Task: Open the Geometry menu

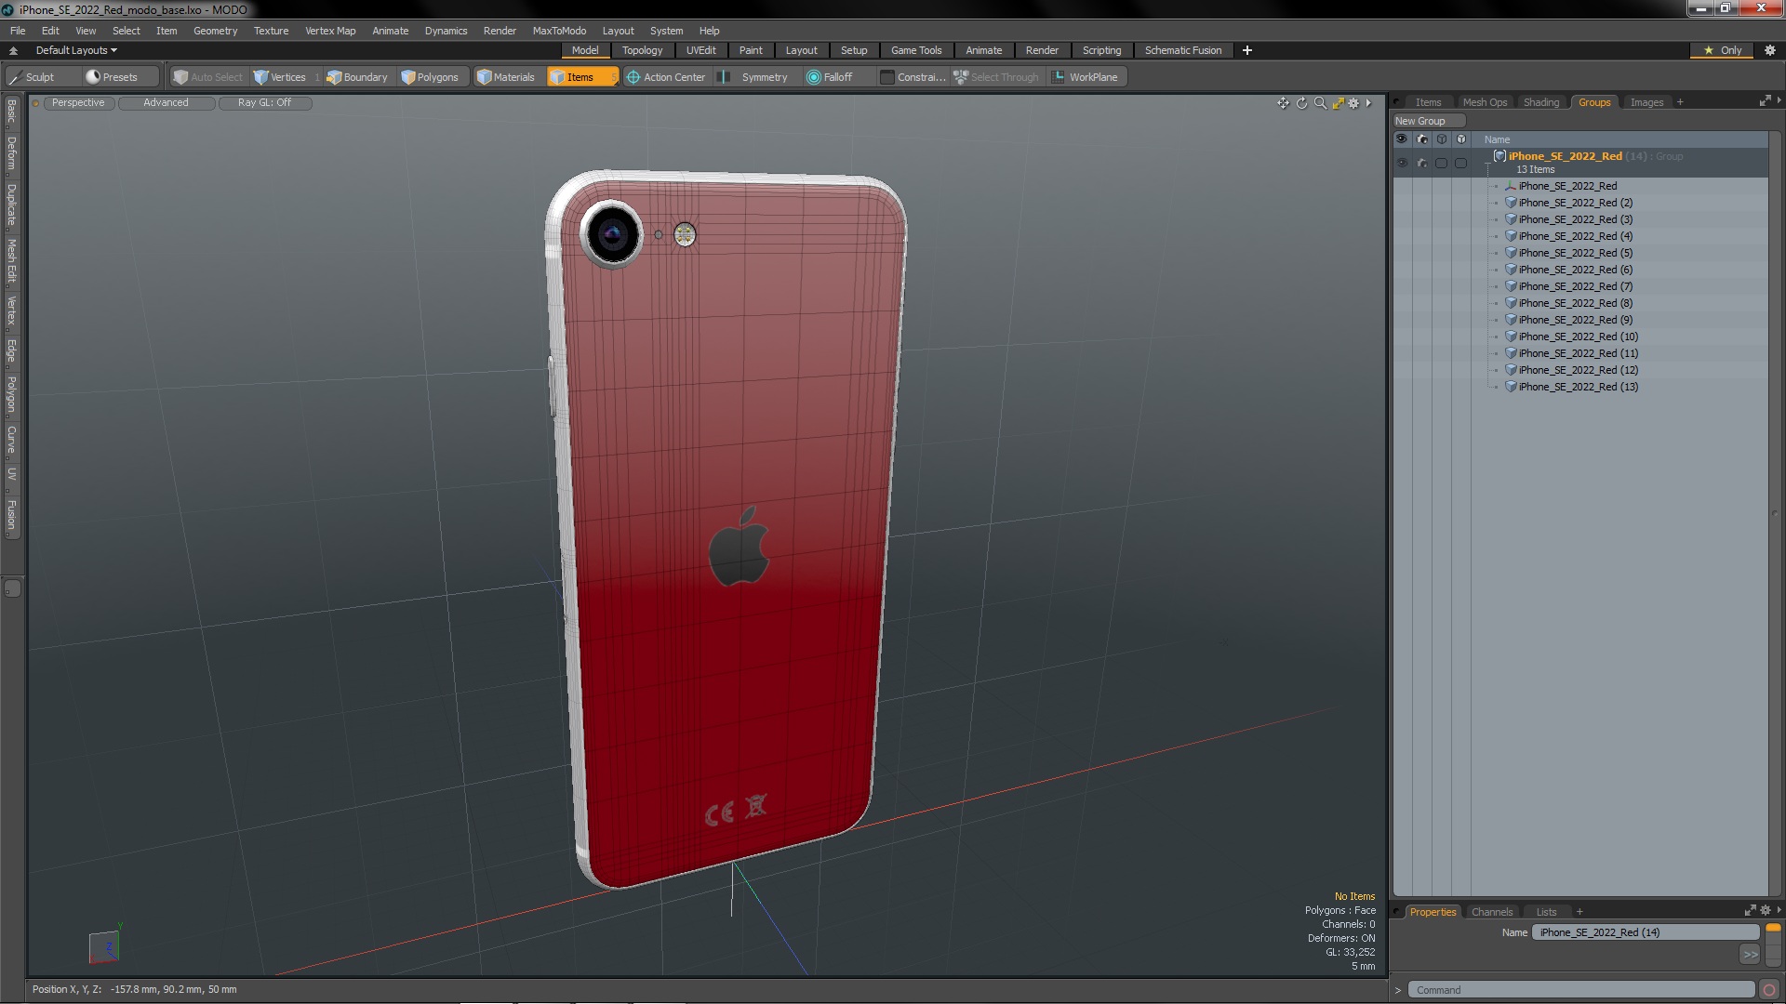Action: 215,31
